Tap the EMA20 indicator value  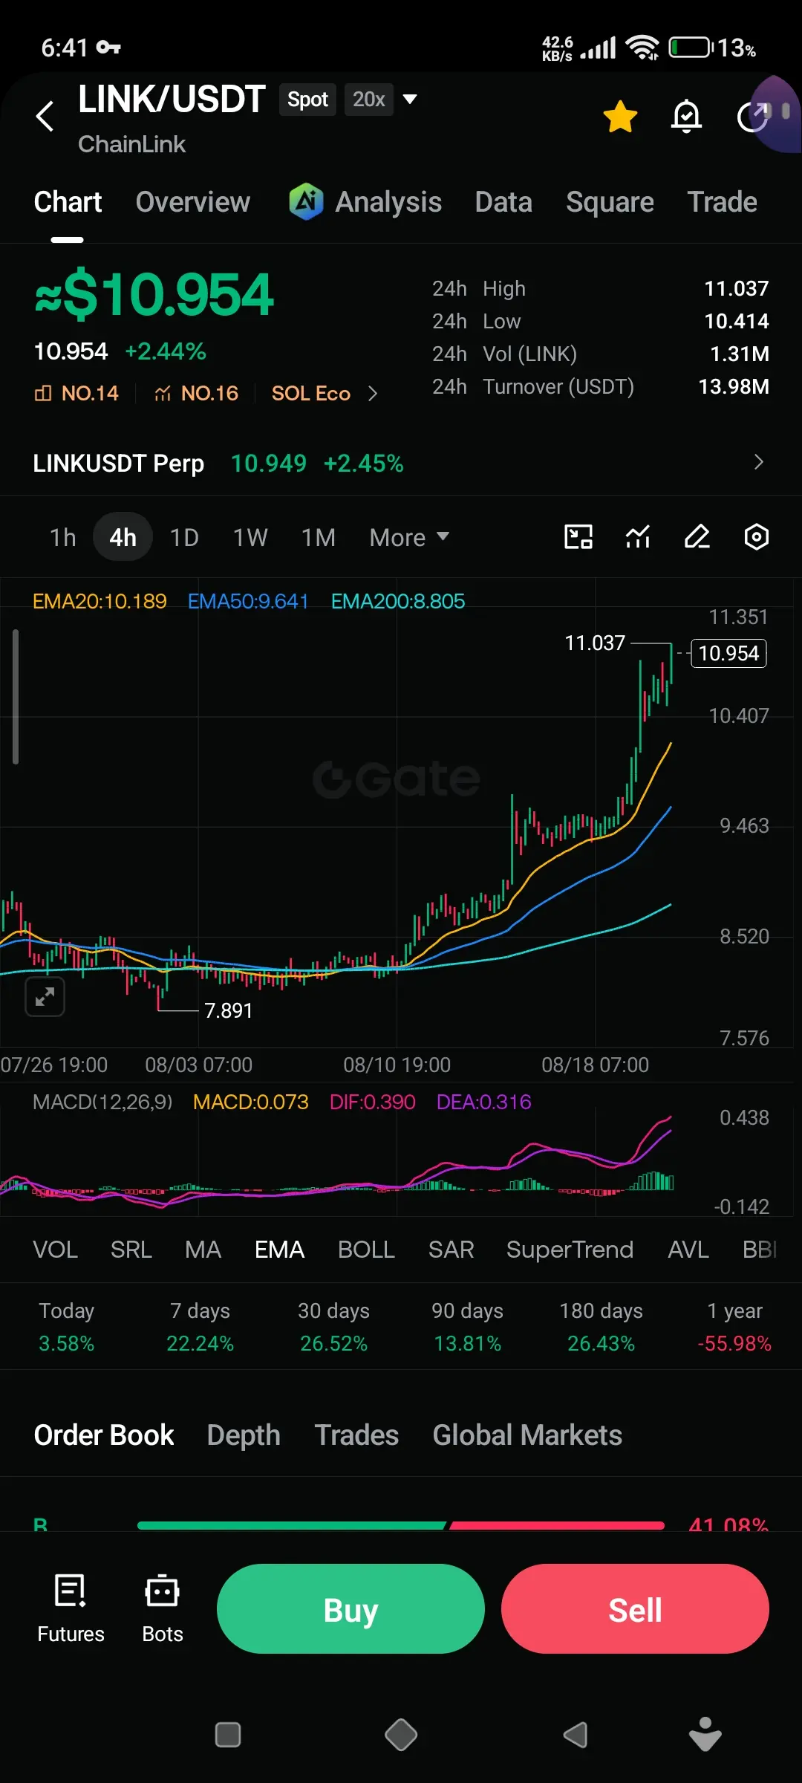pos(100,601)
